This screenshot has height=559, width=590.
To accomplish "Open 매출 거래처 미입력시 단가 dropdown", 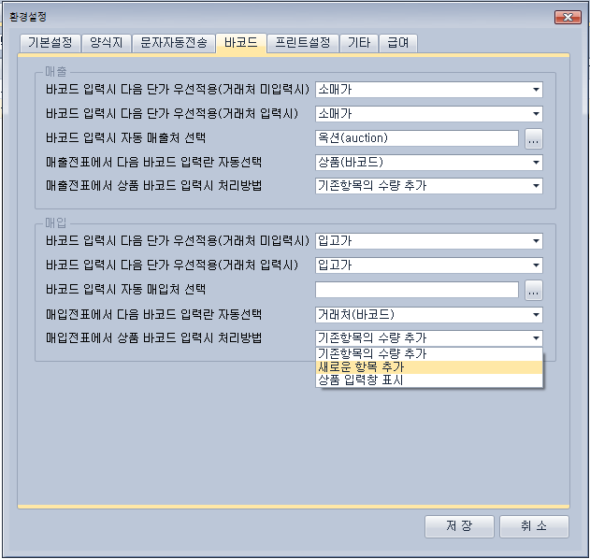I will (x=429, y=90).
